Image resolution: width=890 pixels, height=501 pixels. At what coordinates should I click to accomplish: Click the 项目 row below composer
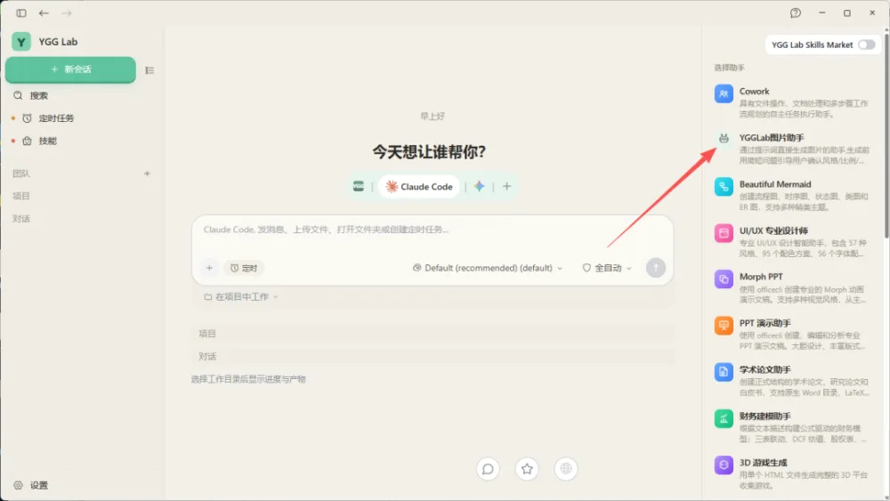click(x=433, y=334)
